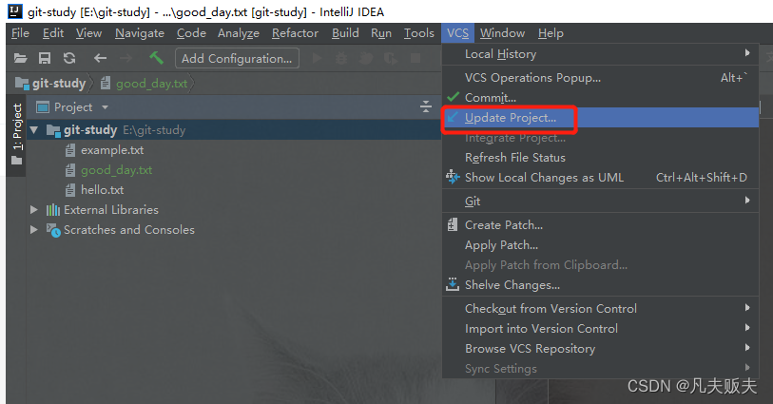
Task: Click the Scratches and Consoles icon
Action: pos(53,230)
